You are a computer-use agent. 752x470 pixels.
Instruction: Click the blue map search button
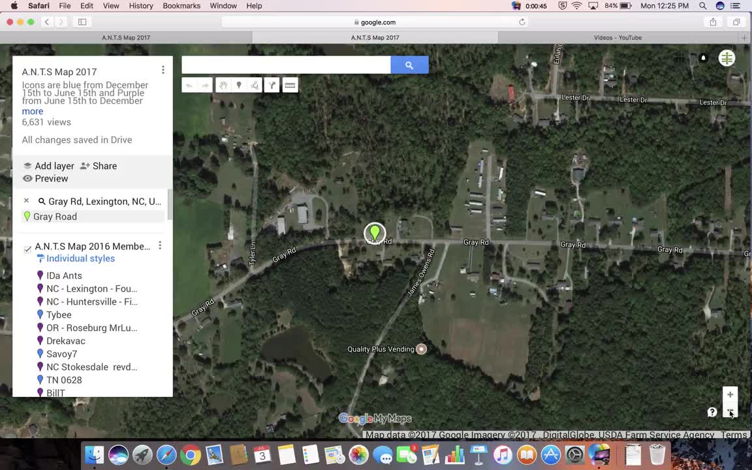point(409,65)
